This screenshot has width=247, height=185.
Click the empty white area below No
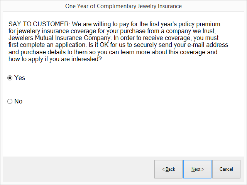point(123,131)
